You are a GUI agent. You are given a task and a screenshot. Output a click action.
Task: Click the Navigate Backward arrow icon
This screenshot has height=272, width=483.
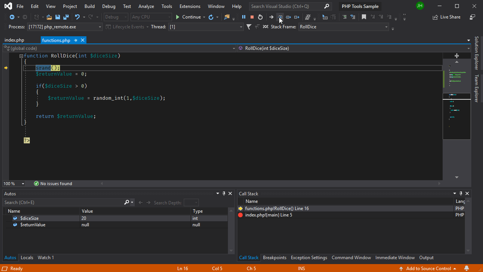tap(12, 17)
